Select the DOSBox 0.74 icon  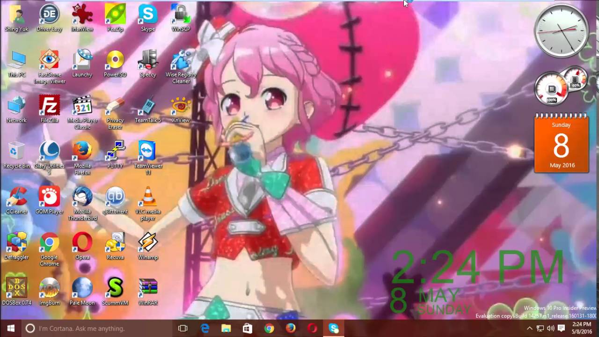[x=16, y=292]
